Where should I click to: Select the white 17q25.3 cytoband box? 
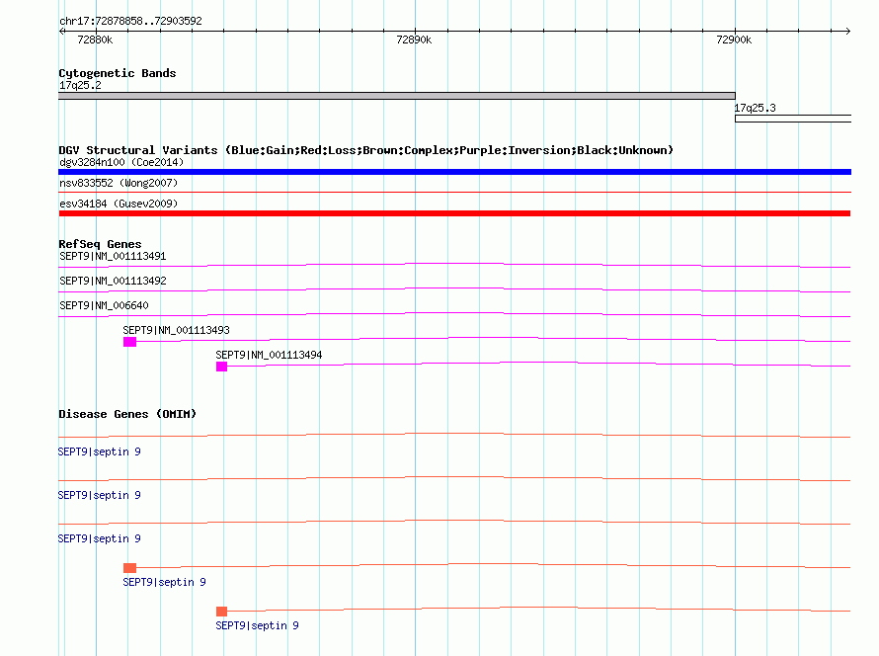pos(793,119)
